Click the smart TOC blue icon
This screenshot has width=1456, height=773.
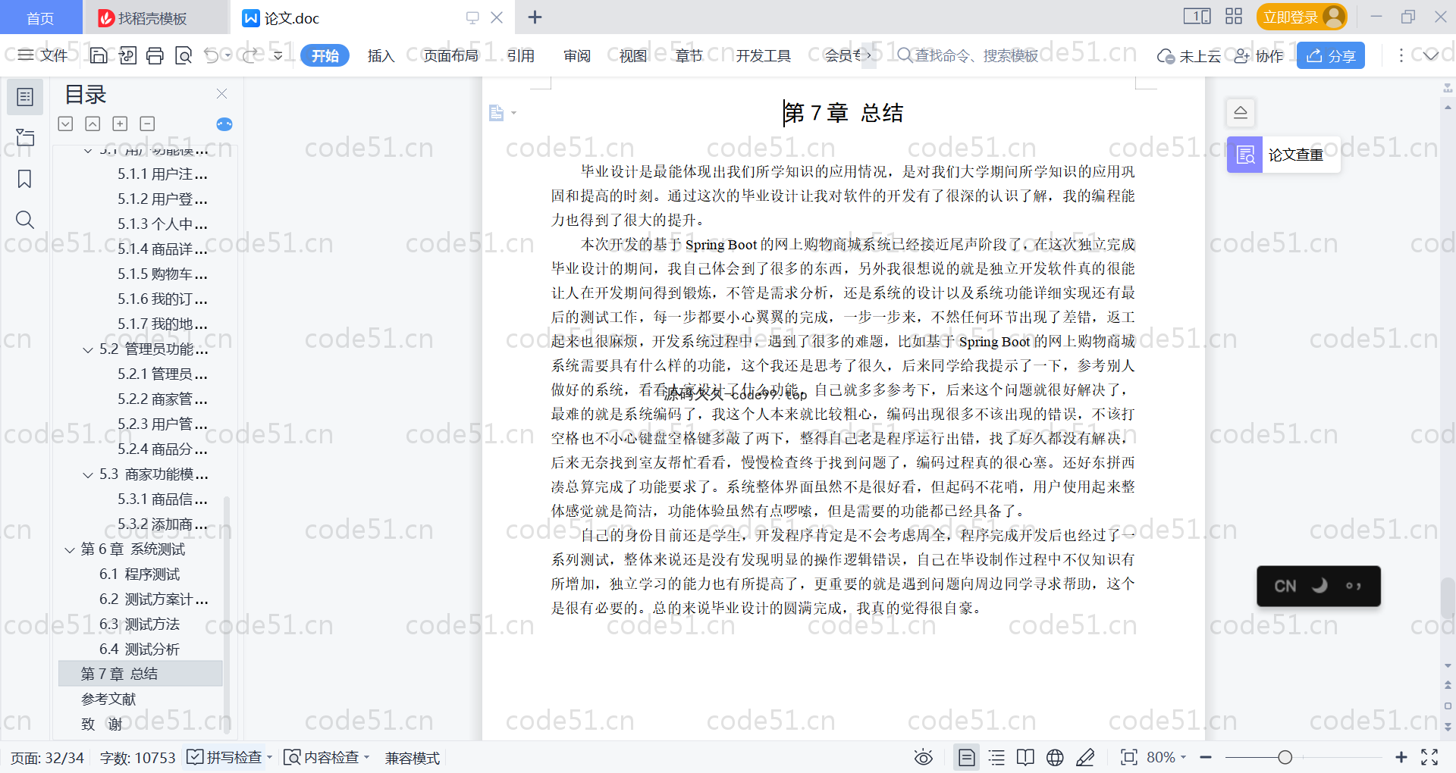[x=224, y=124]
